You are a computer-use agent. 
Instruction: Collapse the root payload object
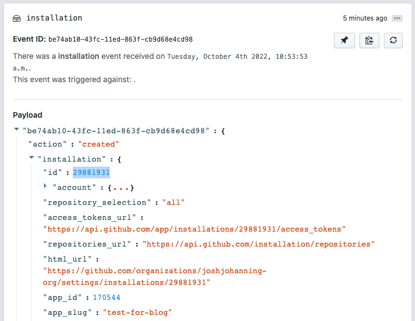pos(17,129)
